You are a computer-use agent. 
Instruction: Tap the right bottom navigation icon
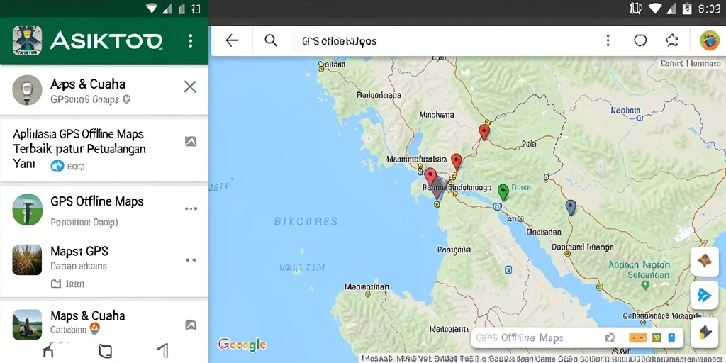[162, 351]
